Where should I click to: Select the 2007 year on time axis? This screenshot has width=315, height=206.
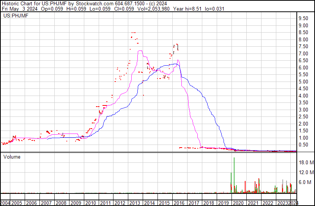pyautogui.click(x=46, y=203)
